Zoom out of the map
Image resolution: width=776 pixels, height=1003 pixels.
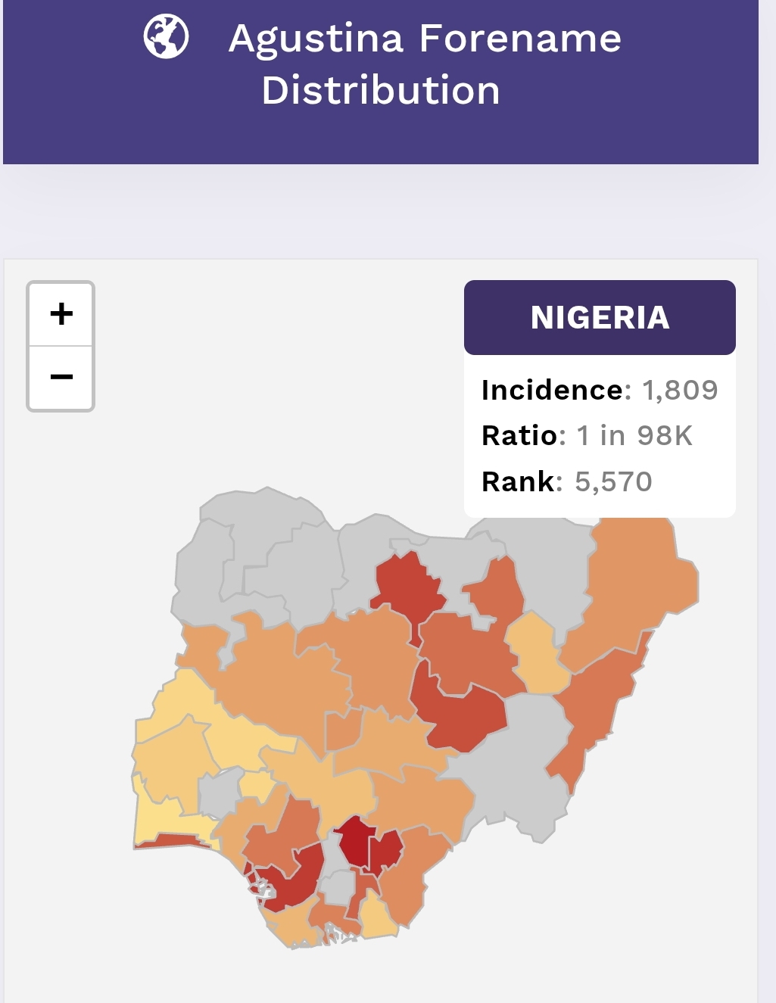click(61, 376)
